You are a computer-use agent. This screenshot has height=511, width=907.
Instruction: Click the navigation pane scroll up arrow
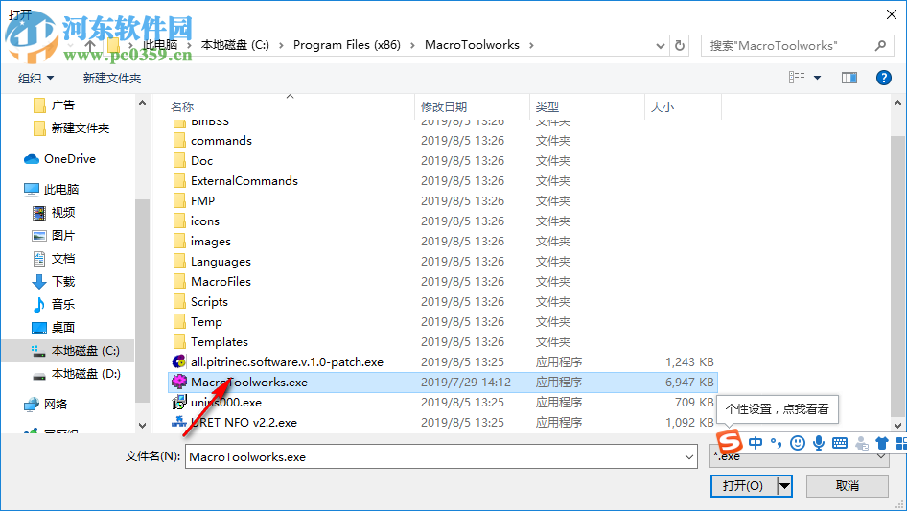pos(142,103)
